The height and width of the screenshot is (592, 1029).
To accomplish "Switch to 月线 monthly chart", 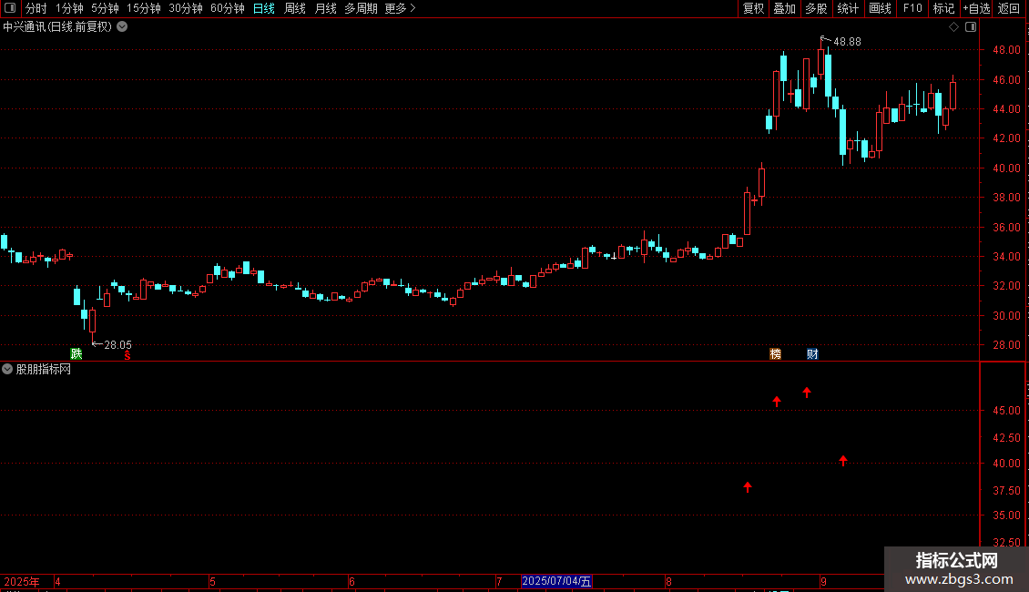I will (325, 8).
